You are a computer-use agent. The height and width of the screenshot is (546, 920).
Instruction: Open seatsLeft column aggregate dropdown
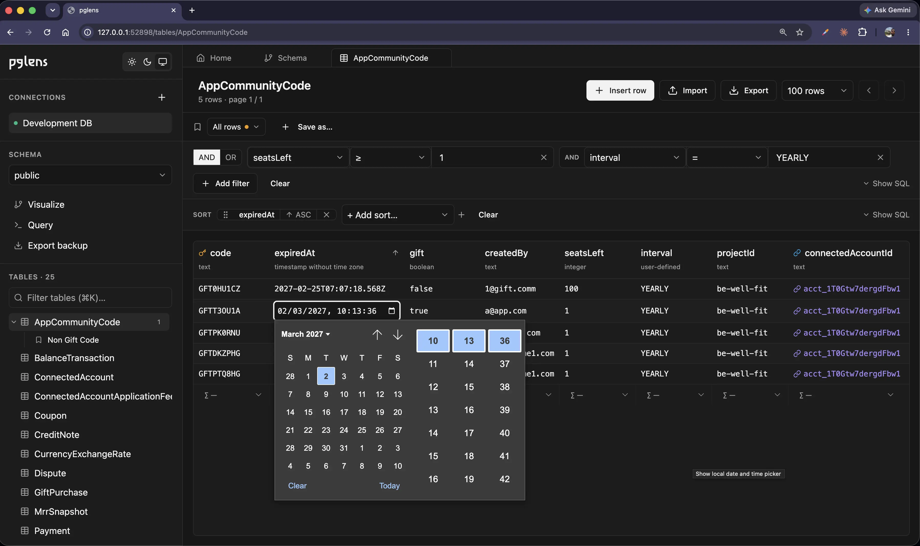pos(598,395)
